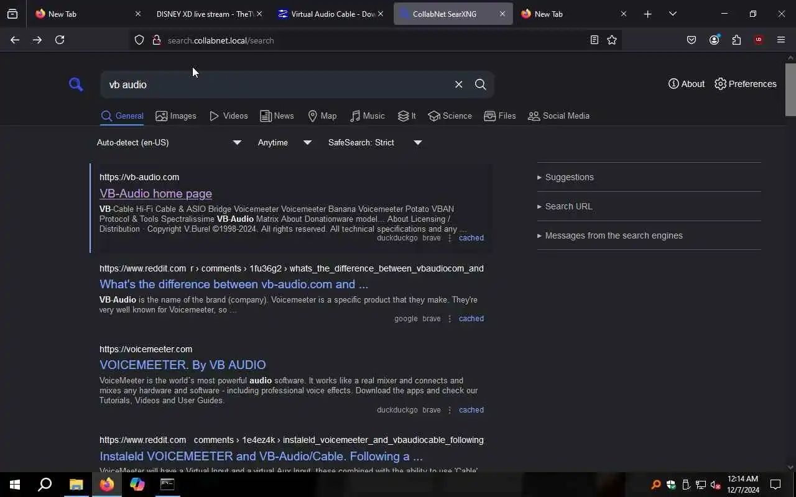
Task: Switch to the Social Media category tab
Action: click(558, 116)
